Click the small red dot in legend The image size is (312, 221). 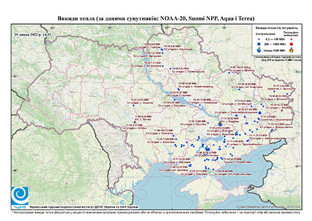[291, 39]
